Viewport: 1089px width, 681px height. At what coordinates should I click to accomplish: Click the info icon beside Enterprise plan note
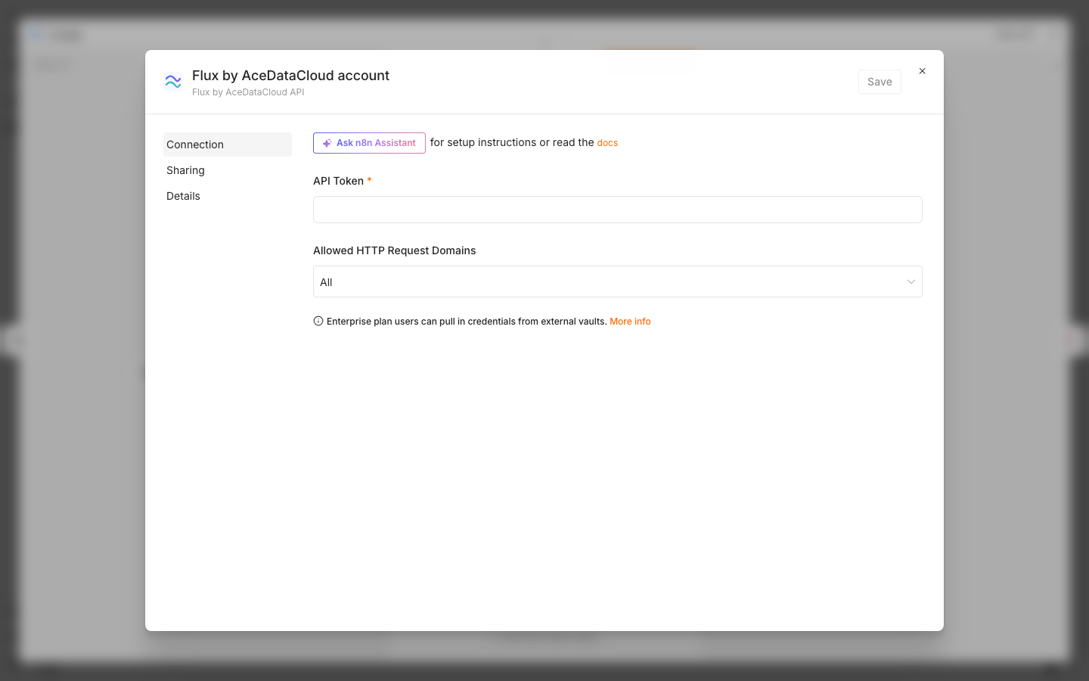click(x=318, y=321)
